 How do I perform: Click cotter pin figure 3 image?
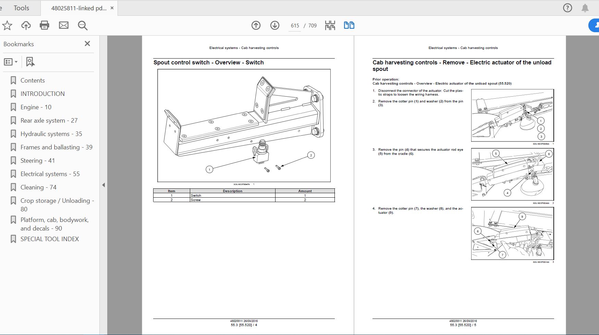pyautogui.click(x=512, y=233)
